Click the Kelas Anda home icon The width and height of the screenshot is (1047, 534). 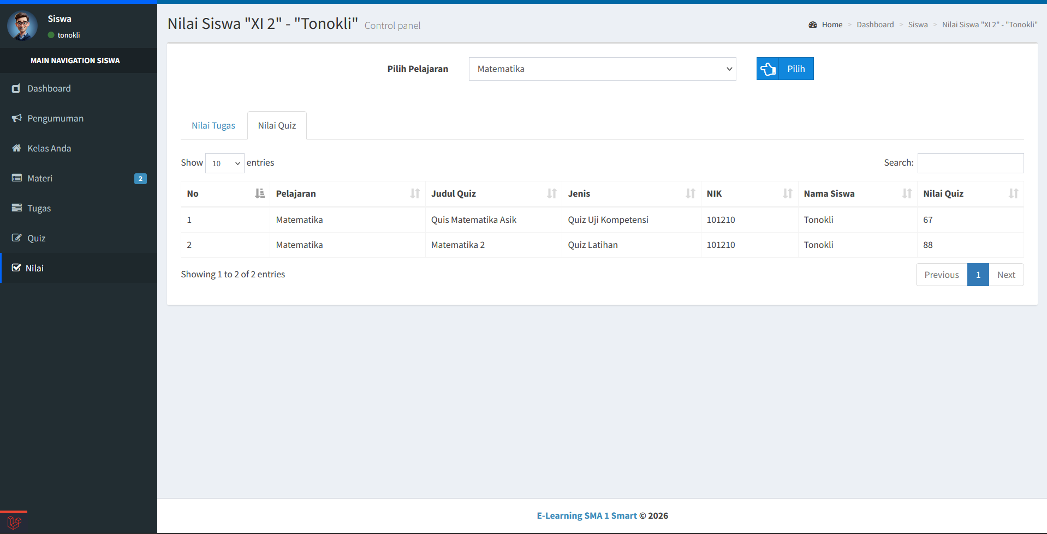17,148
